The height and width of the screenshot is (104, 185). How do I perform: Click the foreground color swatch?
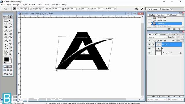6,59
